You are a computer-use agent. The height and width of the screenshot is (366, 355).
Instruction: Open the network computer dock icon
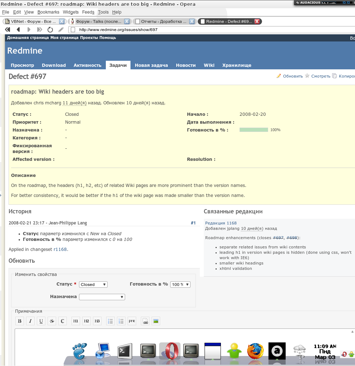(103, 351)
